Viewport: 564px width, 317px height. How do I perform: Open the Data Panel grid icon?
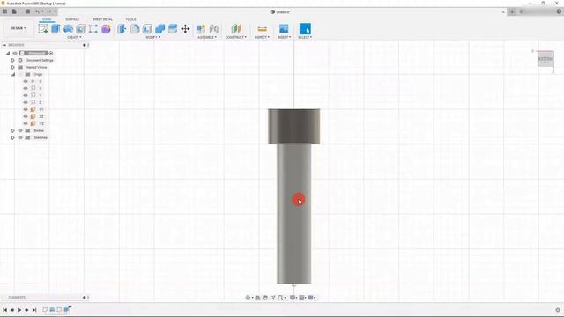4,11
